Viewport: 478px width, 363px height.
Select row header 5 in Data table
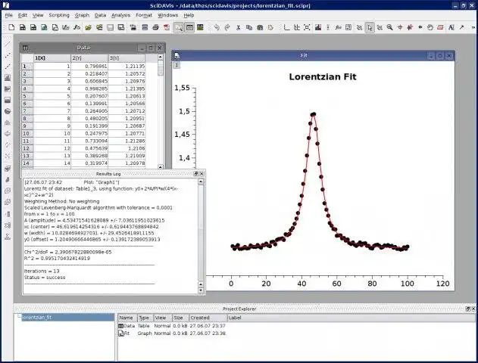[x=27, y=96]
